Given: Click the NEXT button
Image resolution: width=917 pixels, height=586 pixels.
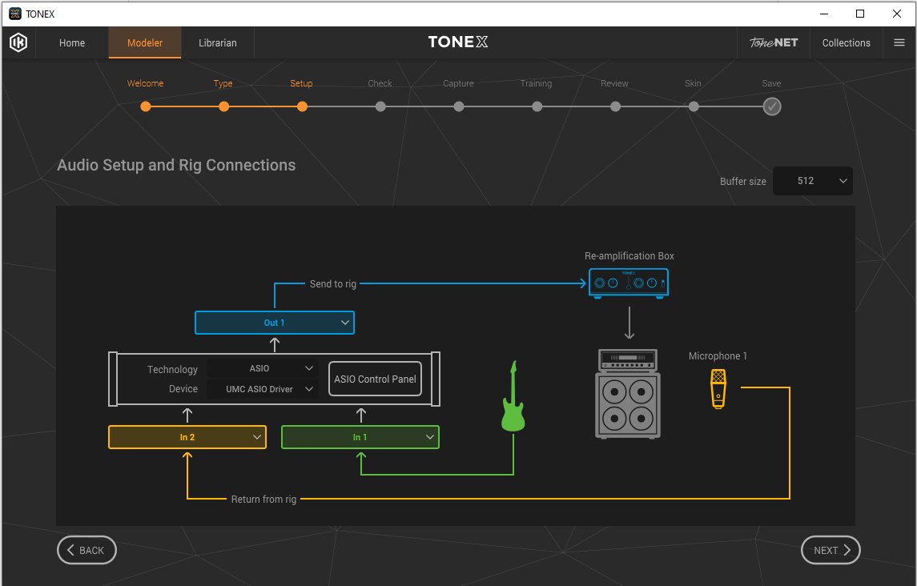Looking at the screenshot, I should pos(831,550).
